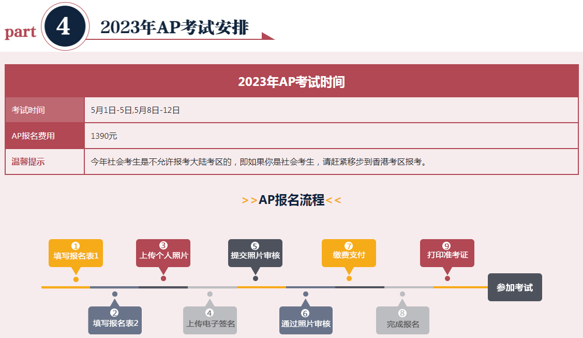Click the number 4 part circle

tap(65, 26)
